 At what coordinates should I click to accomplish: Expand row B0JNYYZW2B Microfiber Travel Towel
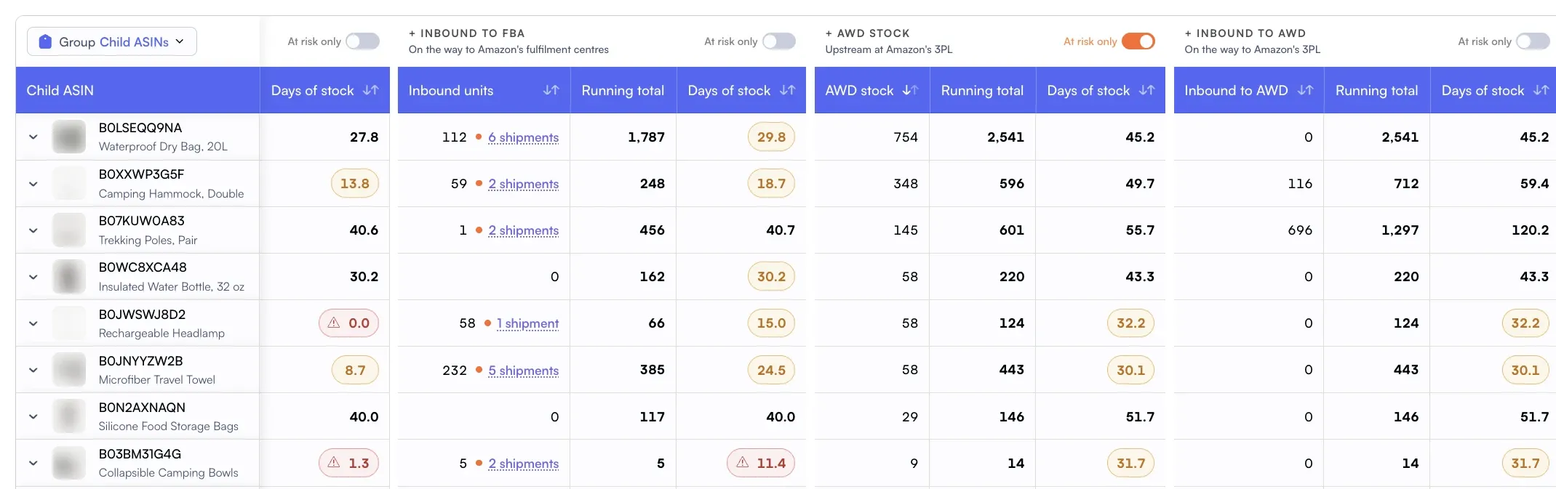pyautogui.click(x=33, y=370)
